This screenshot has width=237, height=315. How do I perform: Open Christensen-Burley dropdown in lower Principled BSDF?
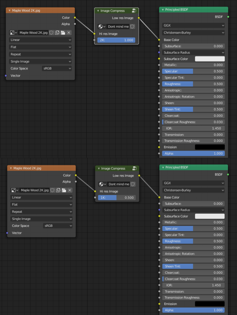tap(193, 190)
